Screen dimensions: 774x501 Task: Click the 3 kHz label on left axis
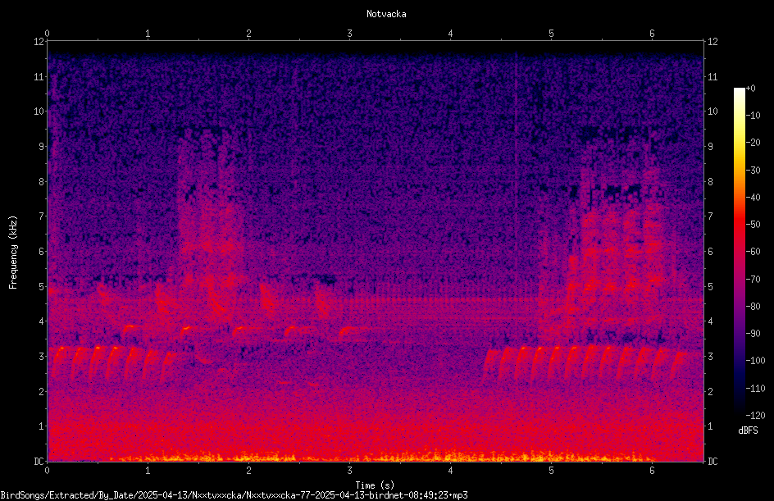(x=42, y=356)
